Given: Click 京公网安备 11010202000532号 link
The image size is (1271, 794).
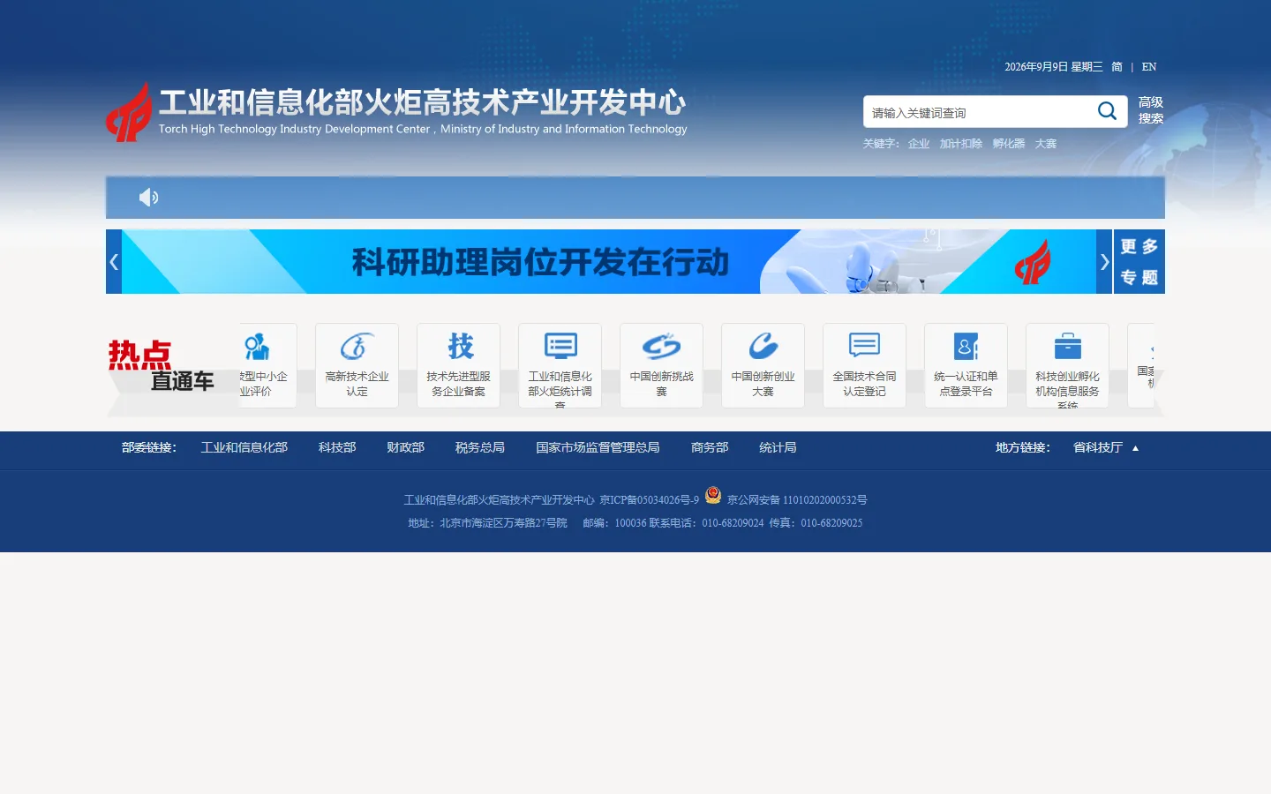Looking at the screenshot, I should [x=797, y=500].
